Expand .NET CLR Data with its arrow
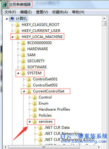This screenshot has height=149, width=109. [35, 128]
